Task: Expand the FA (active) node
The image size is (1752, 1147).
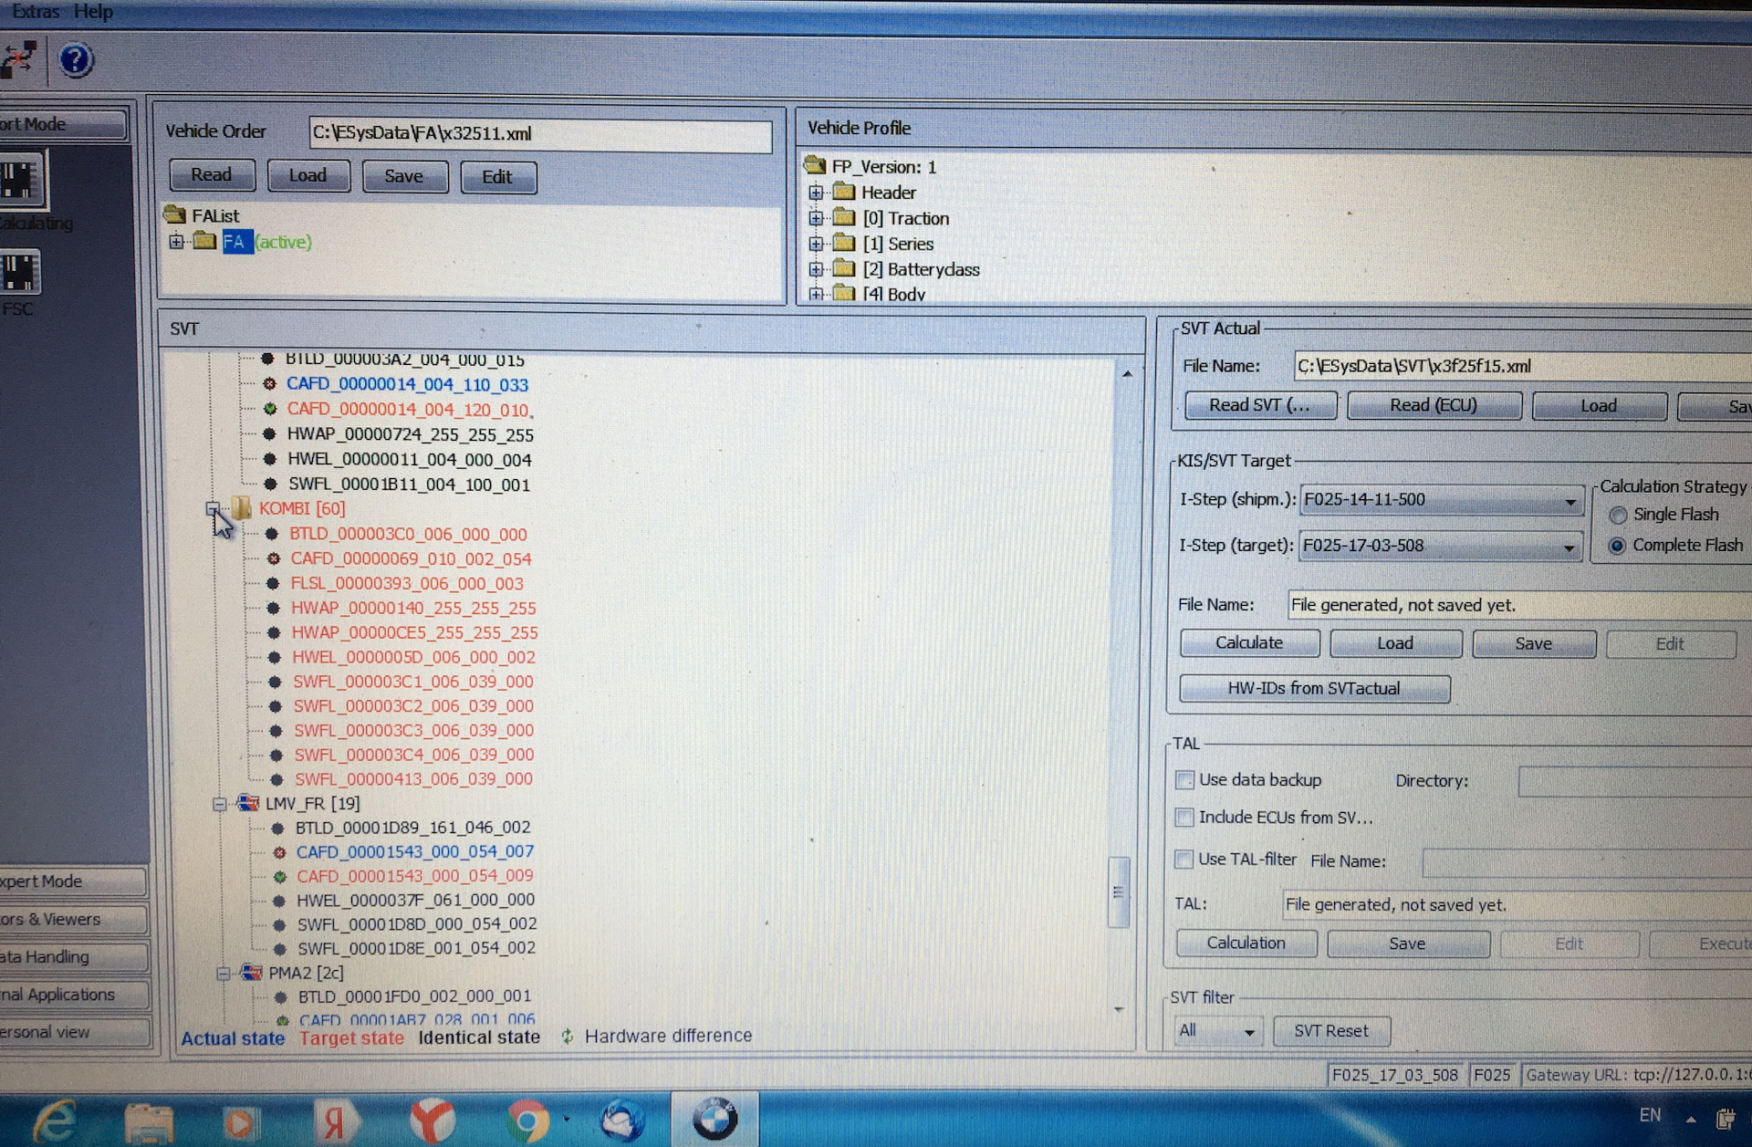Action: [x=176, y=242]
